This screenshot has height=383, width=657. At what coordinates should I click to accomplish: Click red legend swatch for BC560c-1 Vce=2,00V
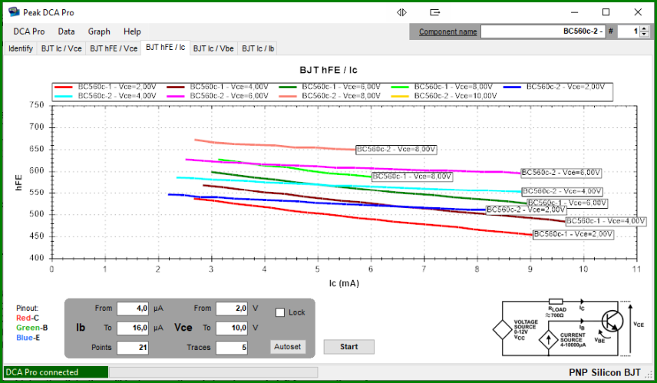pyautogui.click(x=63, y=87)
